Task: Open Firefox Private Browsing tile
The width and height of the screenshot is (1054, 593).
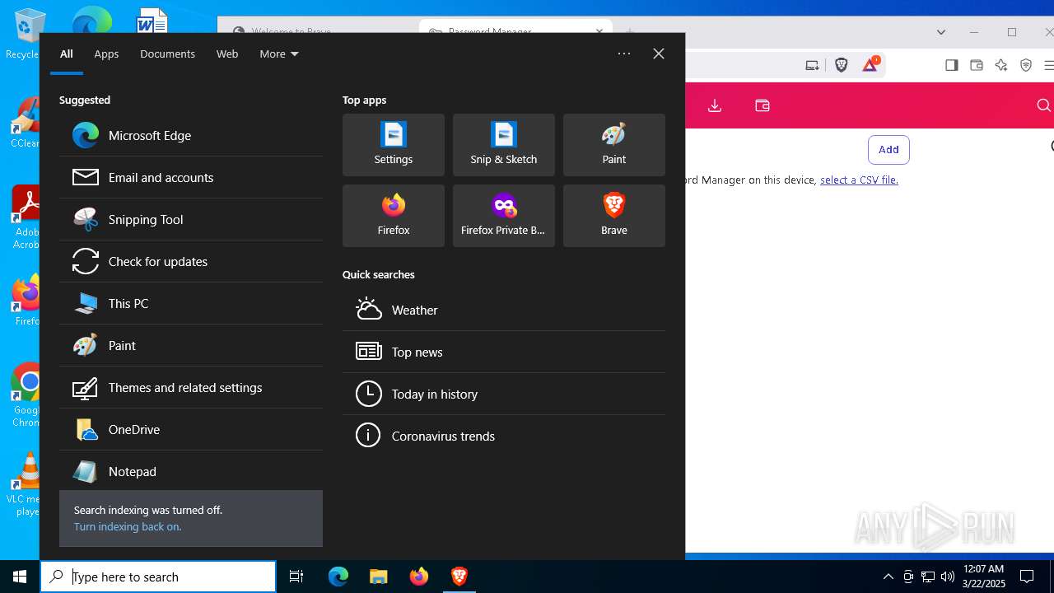Action: click(x=504, y=216)
